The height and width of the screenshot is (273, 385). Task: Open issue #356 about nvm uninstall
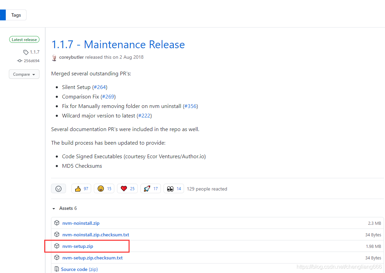coord(190,106)
